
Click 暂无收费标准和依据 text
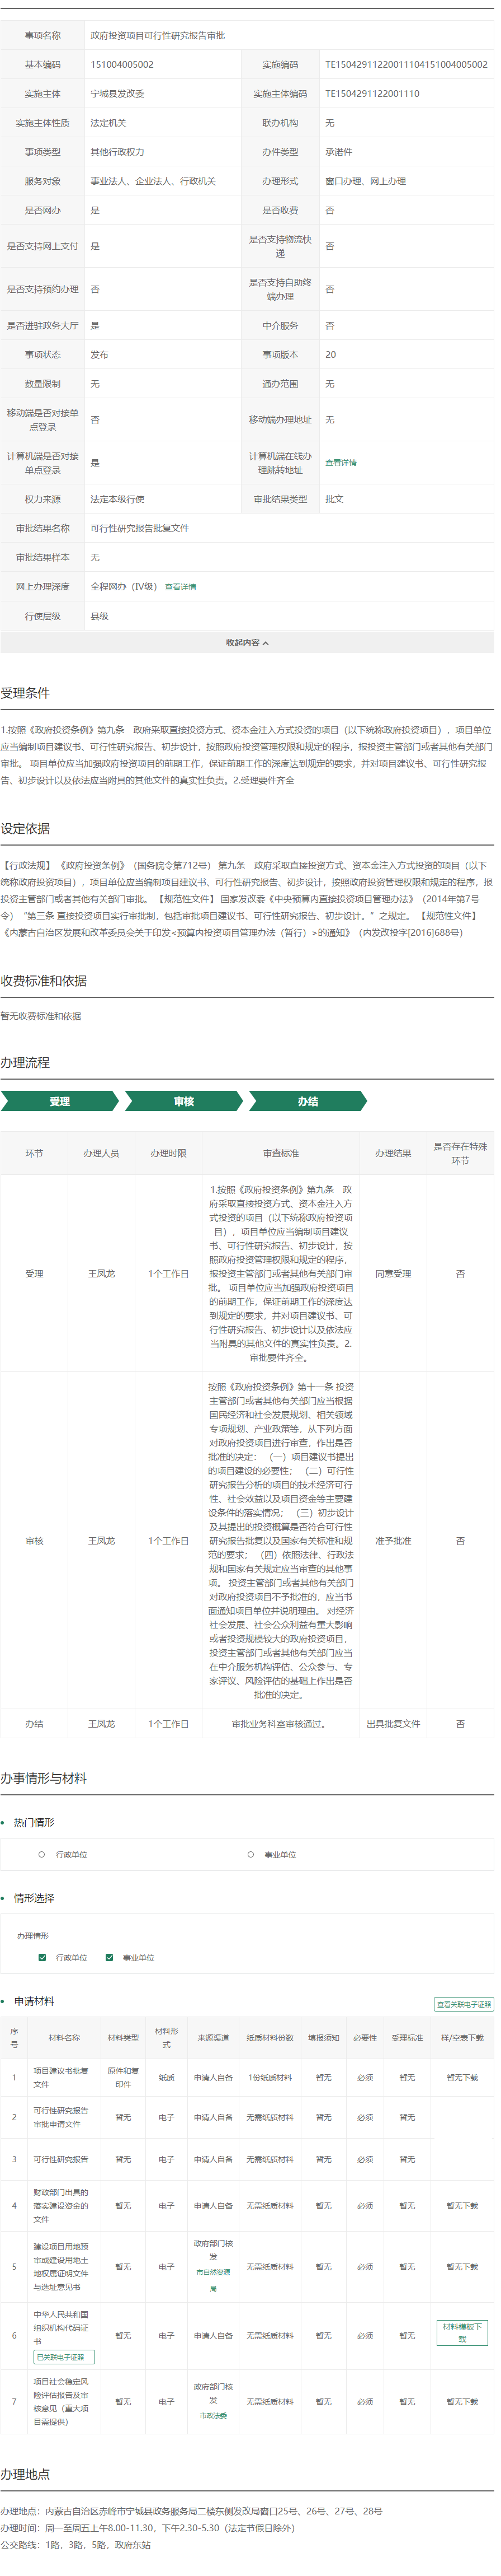coord(41,1016)
